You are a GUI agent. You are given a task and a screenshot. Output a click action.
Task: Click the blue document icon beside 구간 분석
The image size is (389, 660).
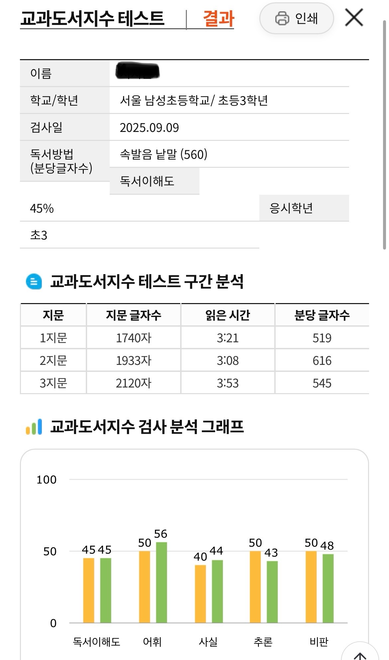point(34,281)
